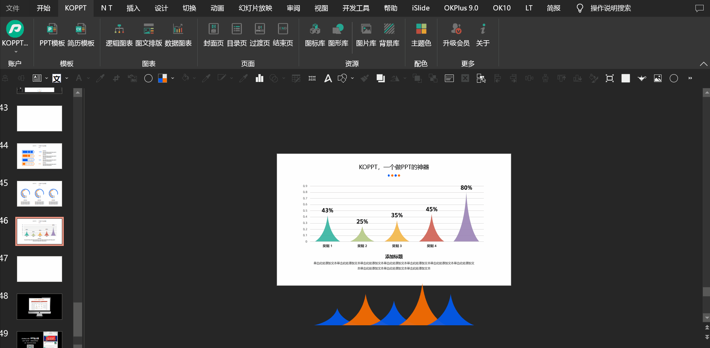Open the 开发工具 tab
The image size is (710, 348).
coord(356,8)
